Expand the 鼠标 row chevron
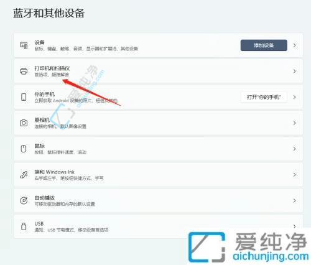The image size is (311, 265). click(x=294, y=149)
